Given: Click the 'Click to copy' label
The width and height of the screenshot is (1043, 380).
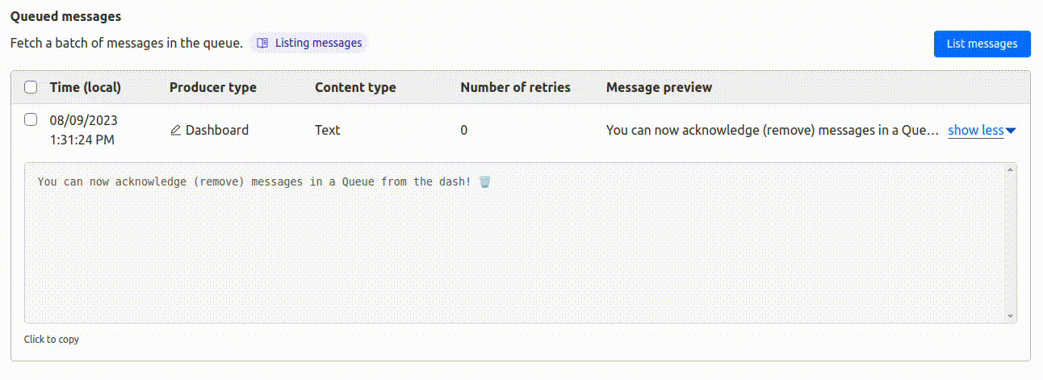Looking at the screenshot, I should click(x=52, y=340).
